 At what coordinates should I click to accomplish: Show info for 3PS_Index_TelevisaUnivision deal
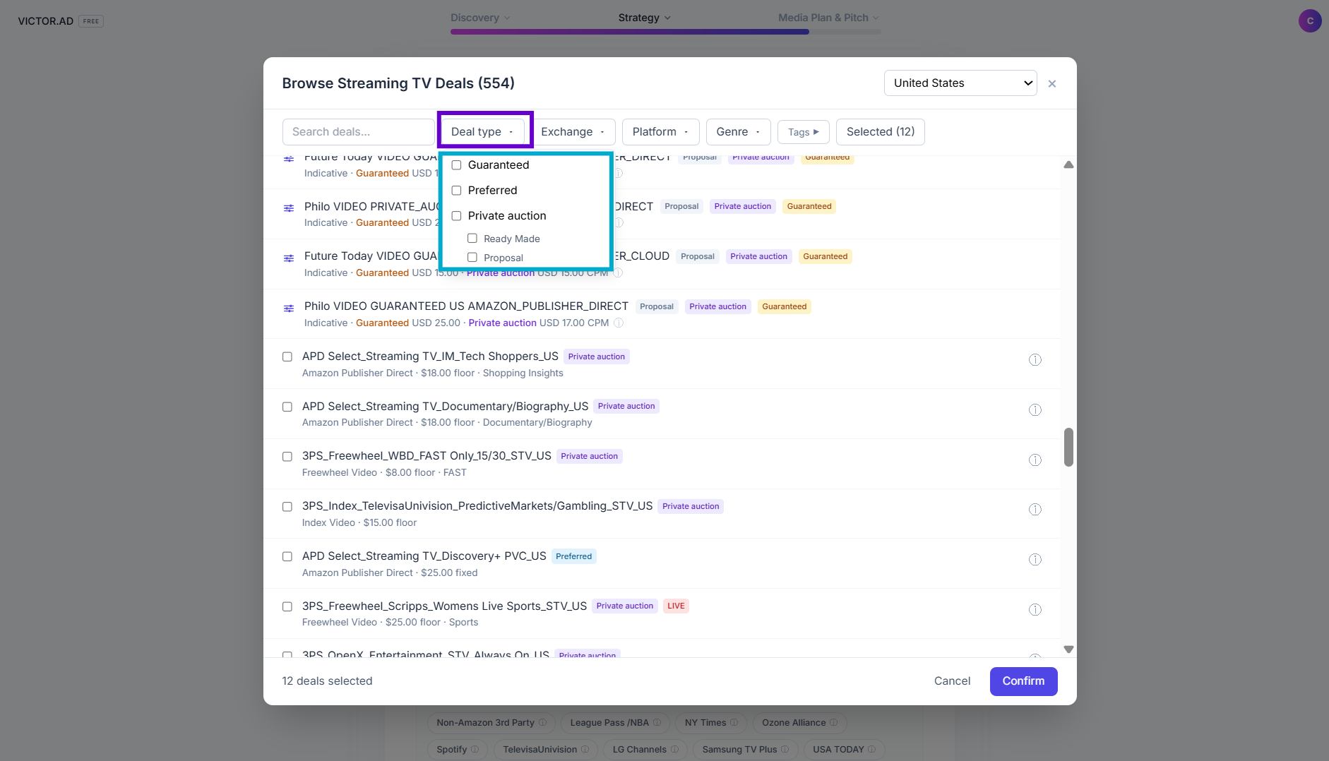coord(1035,510)
